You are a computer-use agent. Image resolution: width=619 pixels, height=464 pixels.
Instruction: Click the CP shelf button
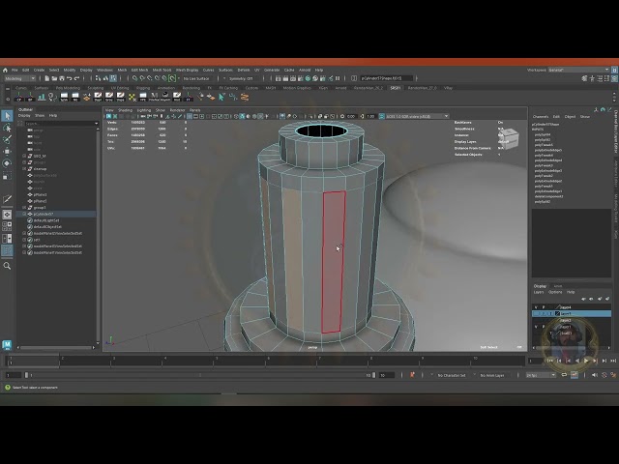point(19,97)
